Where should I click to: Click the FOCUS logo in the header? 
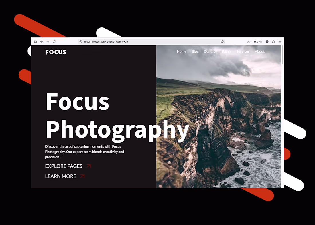pyautogui.click(x=56, y=52)
